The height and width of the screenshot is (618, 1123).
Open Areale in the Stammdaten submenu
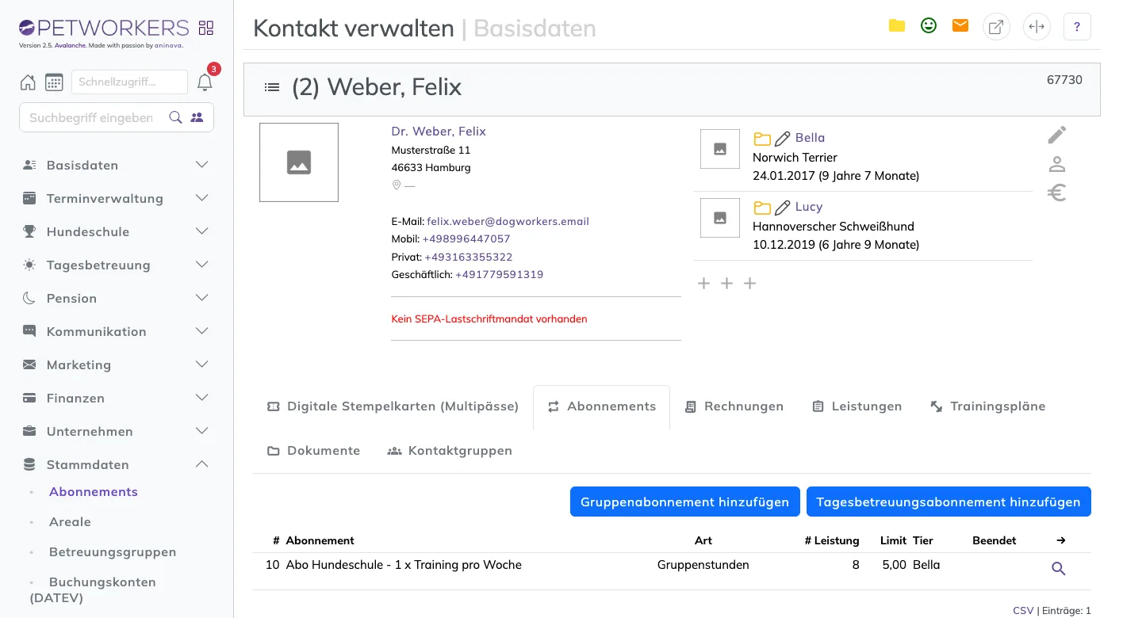click(x=70, y=521)
